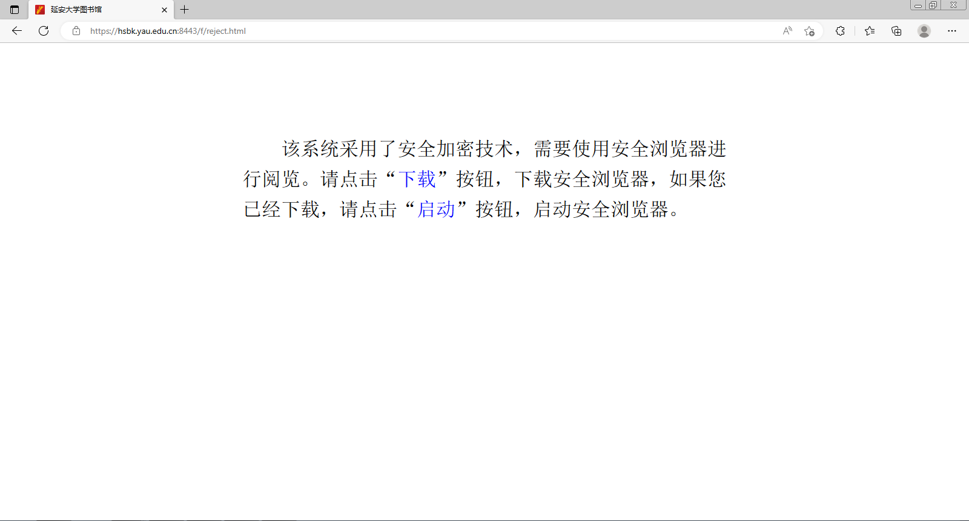Refresh the current page
Image resolution: width=969 pixels, height=521 pixels.
pyautogui.click(x=44, y=31)
